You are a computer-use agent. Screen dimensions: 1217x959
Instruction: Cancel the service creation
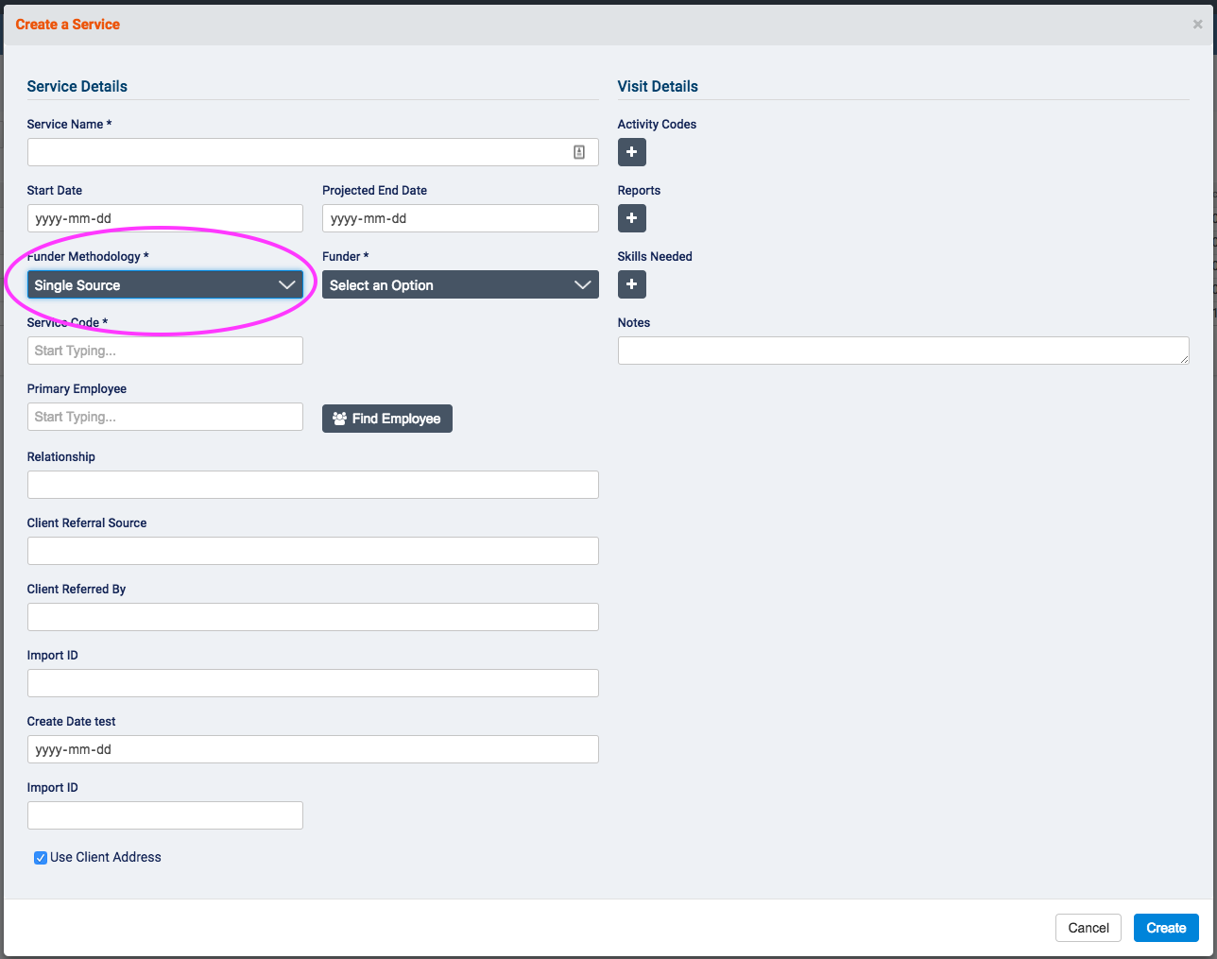(1088, 928)
